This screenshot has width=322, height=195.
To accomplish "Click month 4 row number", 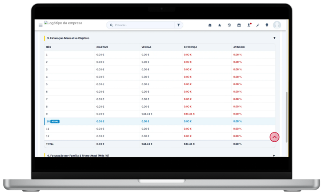I will (47, 77).
